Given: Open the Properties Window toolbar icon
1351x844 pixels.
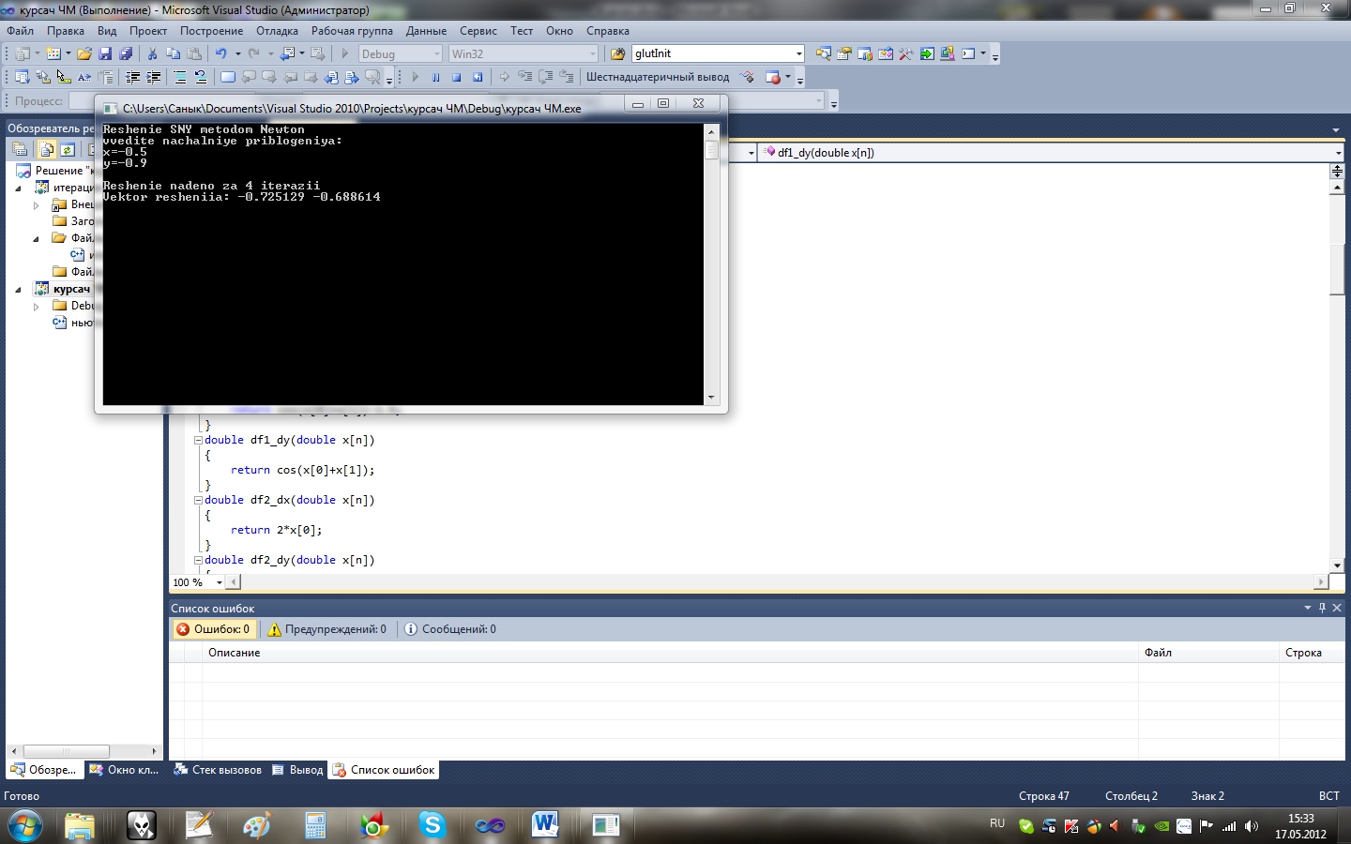Looking at the screenshot, I should point(843,53).
